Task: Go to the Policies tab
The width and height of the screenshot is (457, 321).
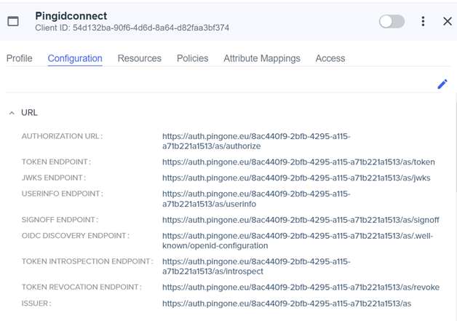Action: pos(192,58)
